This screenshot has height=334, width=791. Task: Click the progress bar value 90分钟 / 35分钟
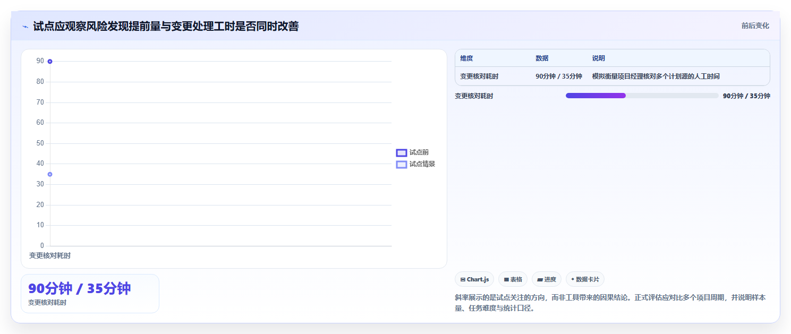click(746, 96)
